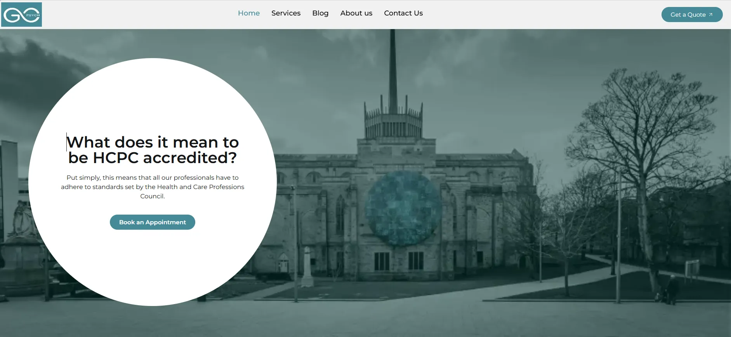Image resolution: width=731 pixels, height=337 pixels.
Task: Go to the Home page tab
Action: pyautogui.click(x=248, y=13)
